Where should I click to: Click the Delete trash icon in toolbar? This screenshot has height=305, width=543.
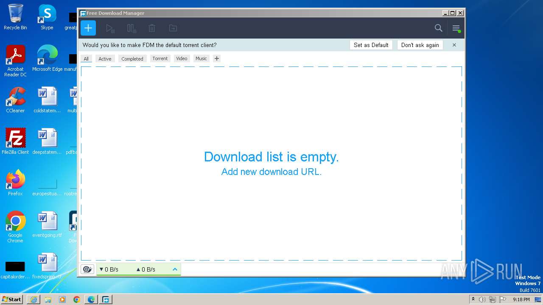tap(152, 28)
